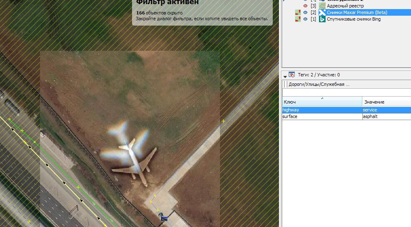Click the Адресный реестр layer icon
This screenshot has width=411, height=227.
tap(322, 6)
